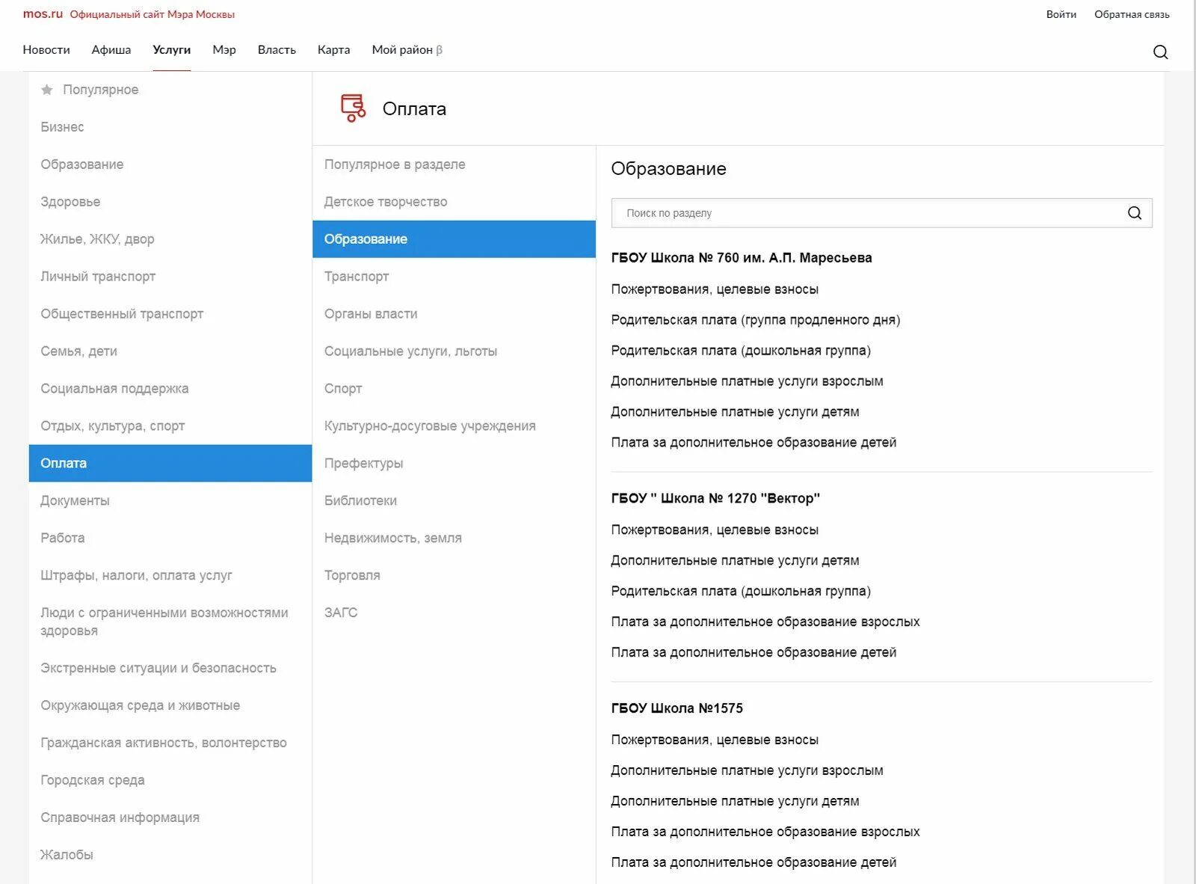Open the Карта menu item
Screen dimensions: 1196x884
[333, 49]
